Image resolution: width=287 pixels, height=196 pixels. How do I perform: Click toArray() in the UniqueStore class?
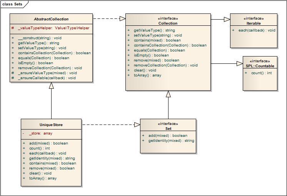[x=40, y=178]
